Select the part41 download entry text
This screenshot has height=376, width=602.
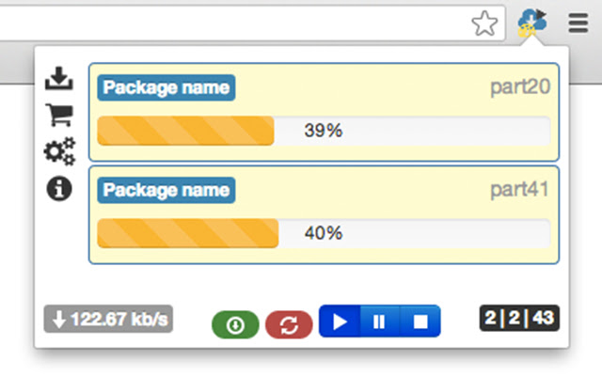pos(519,191)
